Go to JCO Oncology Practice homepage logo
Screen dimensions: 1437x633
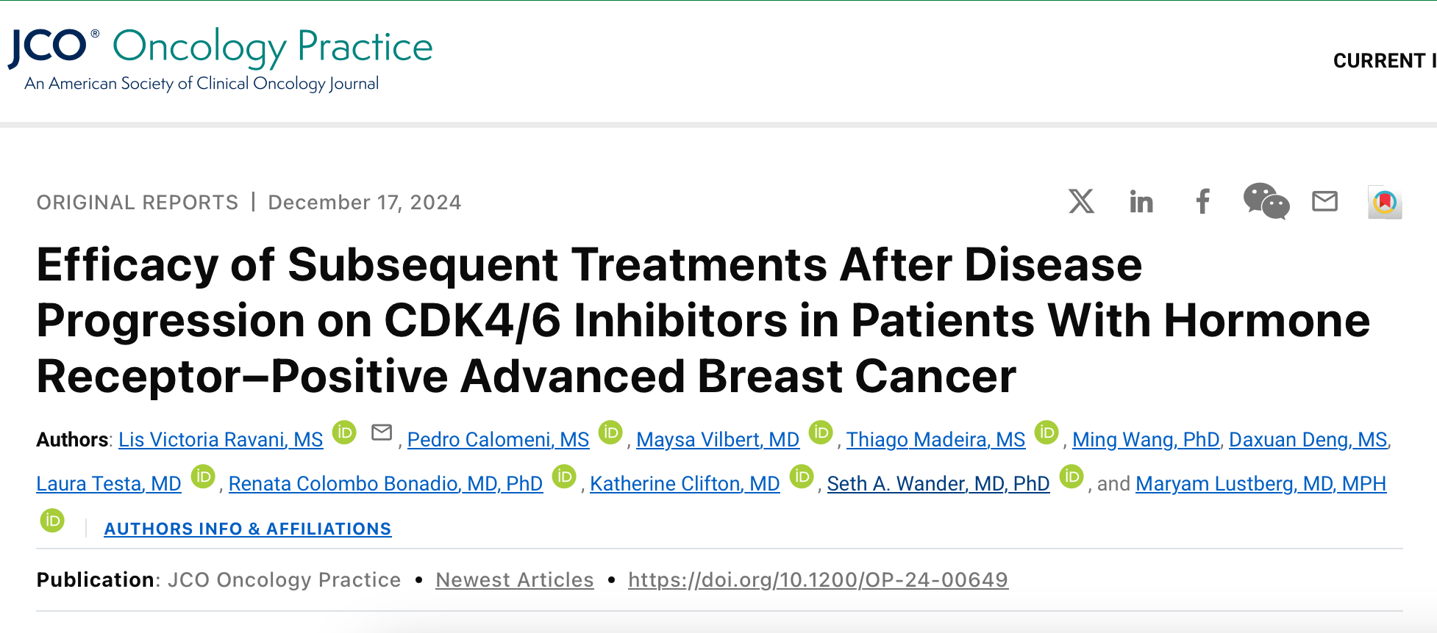click(221, 59)
